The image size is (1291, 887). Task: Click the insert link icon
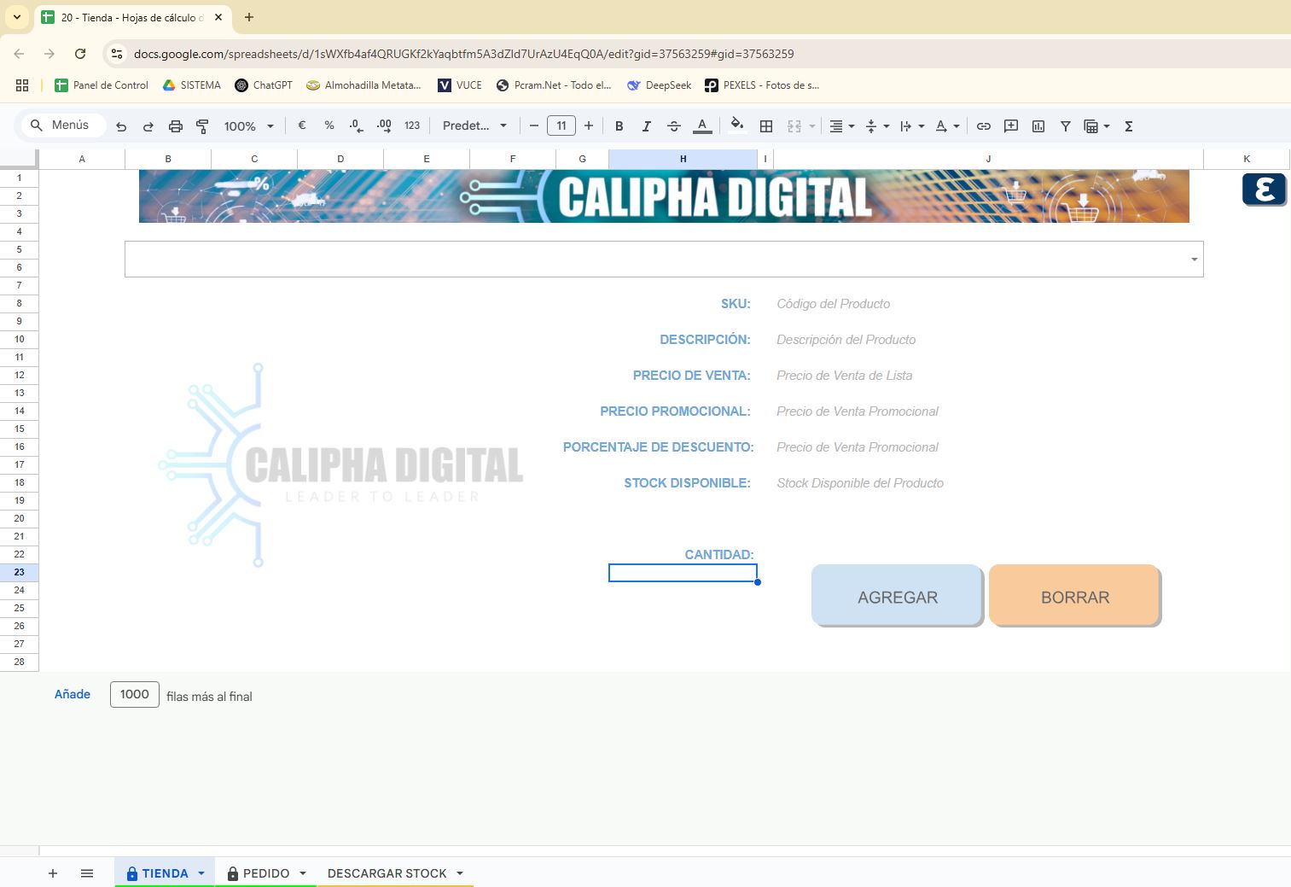pyautogui.click(x=983, y=126)
